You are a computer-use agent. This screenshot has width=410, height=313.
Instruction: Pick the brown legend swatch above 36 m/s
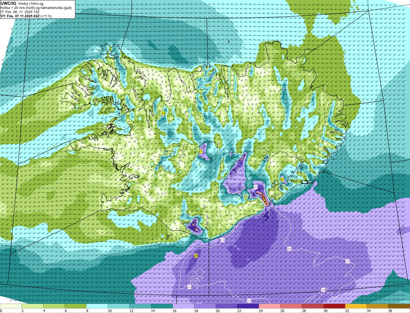point(399,306)
